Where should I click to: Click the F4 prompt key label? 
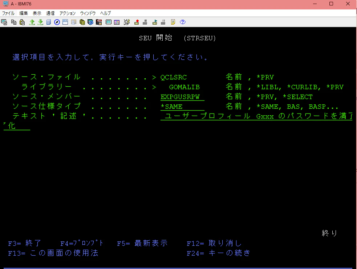[x=82, y=243]
